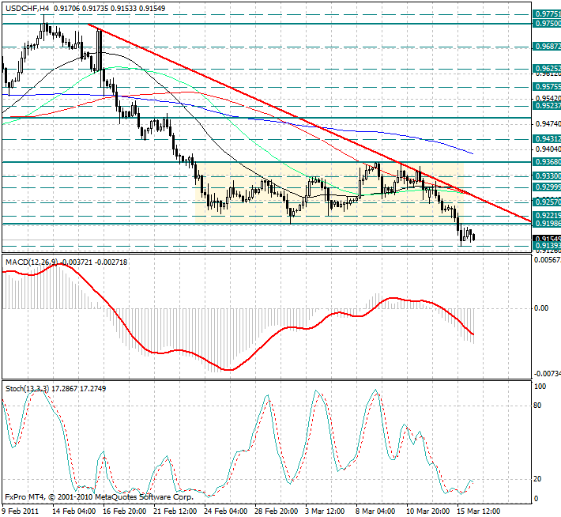Click the 8 Mar 04:00 time label
This screenshot has width=561, height=517.
(375, 511)
